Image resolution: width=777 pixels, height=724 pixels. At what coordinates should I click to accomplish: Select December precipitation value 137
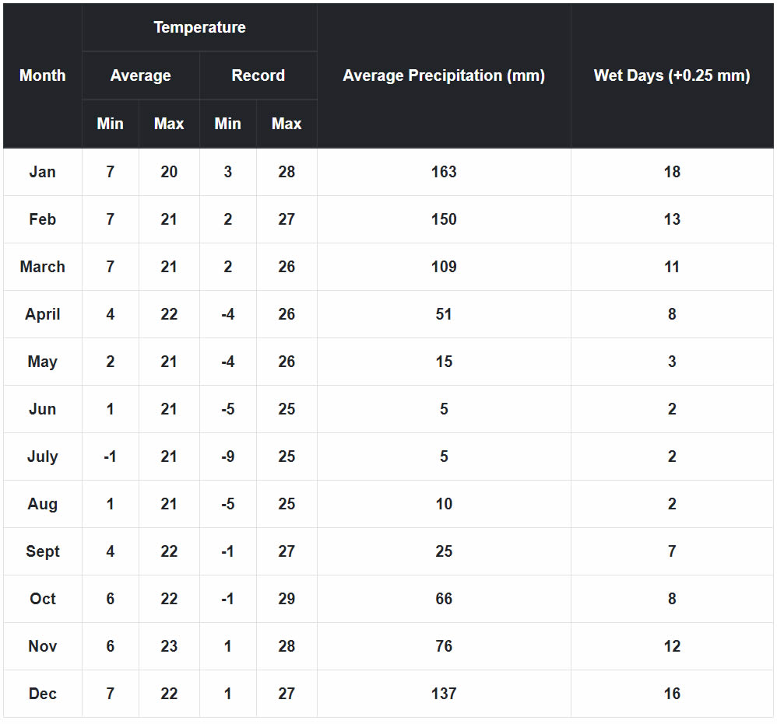point(444,694)
